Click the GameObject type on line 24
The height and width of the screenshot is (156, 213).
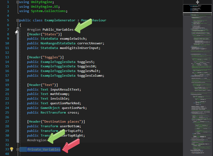coord(50,108)
